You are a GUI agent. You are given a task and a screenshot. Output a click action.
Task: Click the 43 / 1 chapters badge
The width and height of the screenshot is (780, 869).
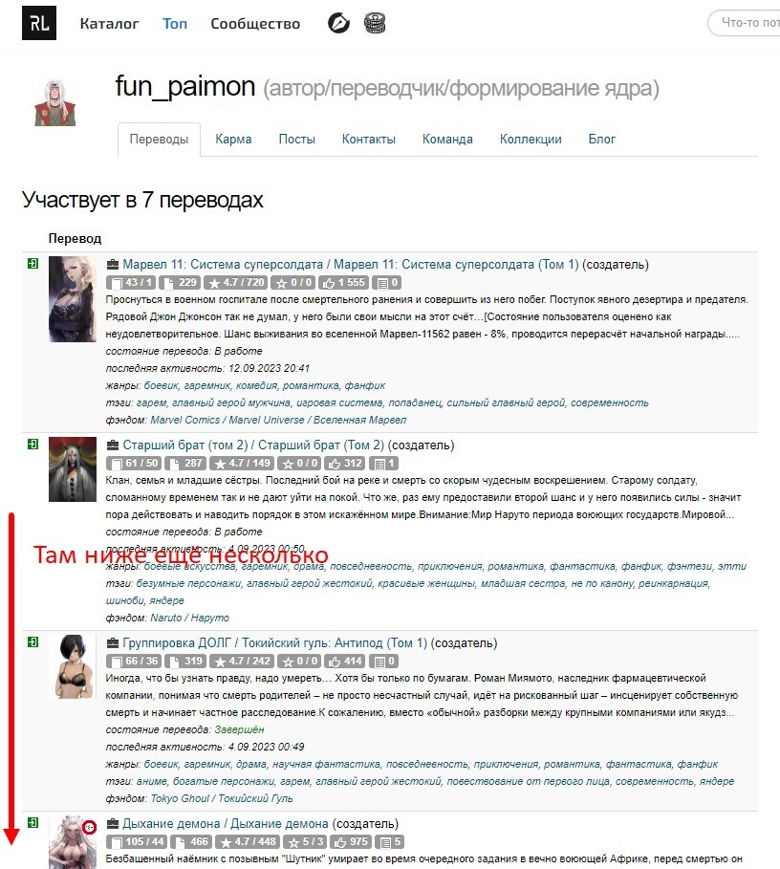click(131, 283)
